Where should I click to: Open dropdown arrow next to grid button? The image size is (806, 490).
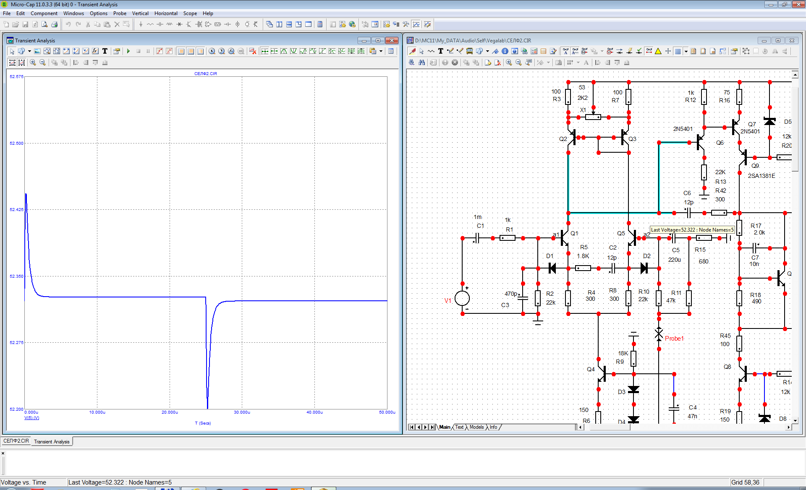[686, 51]
